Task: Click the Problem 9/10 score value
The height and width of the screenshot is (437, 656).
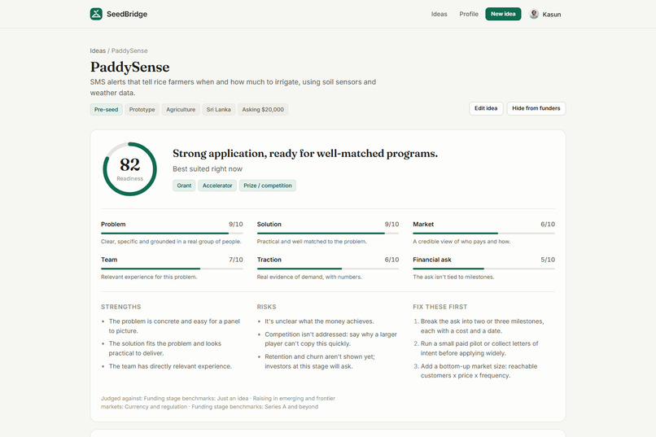Action: click(x=235, y=224)
